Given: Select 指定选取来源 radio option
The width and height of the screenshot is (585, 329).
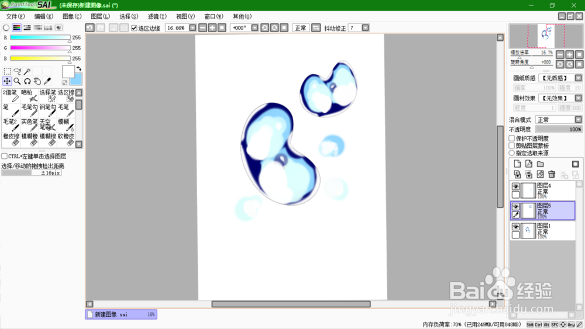Looking at the screenshot, I should 512,153.
